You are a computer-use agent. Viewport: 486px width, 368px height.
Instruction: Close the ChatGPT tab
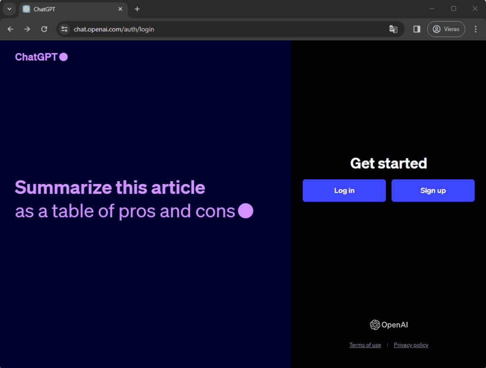point(120,9)
